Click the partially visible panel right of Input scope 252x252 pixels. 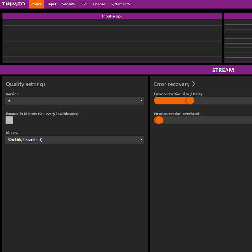click(x=238, y=38)
